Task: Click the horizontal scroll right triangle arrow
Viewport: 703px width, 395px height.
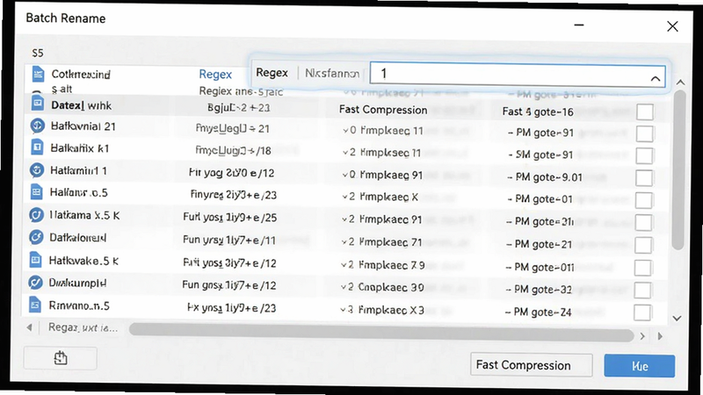Action: click(660, 336)
